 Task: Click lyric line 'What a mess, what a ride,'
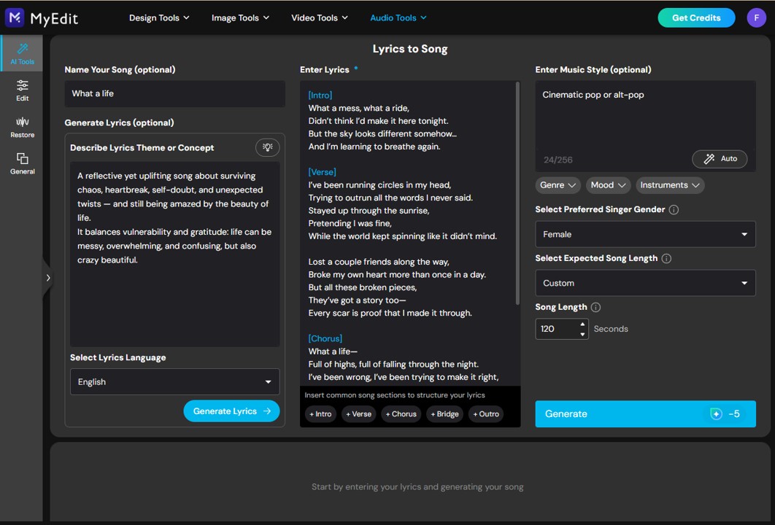click(x=359, y=108)
